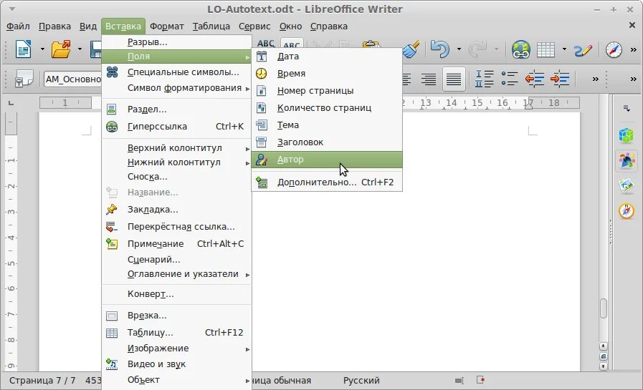Viewport: 643px width, 390px height.
Task: Click the Spelling and Grammar ABC icon
Action: click(x=266, y=44)
